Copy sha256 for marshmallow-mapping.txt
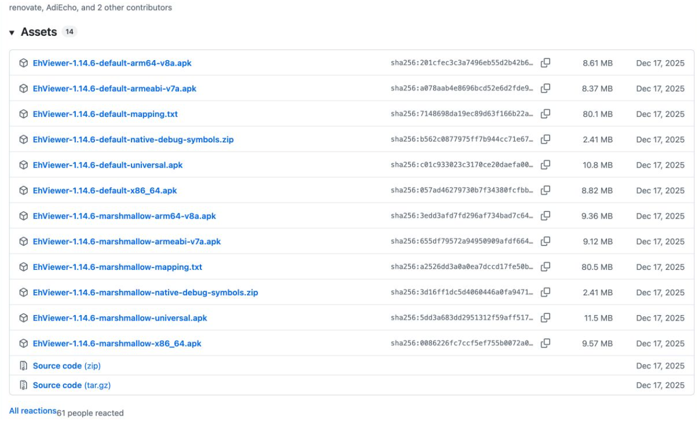 click(545, 267)
